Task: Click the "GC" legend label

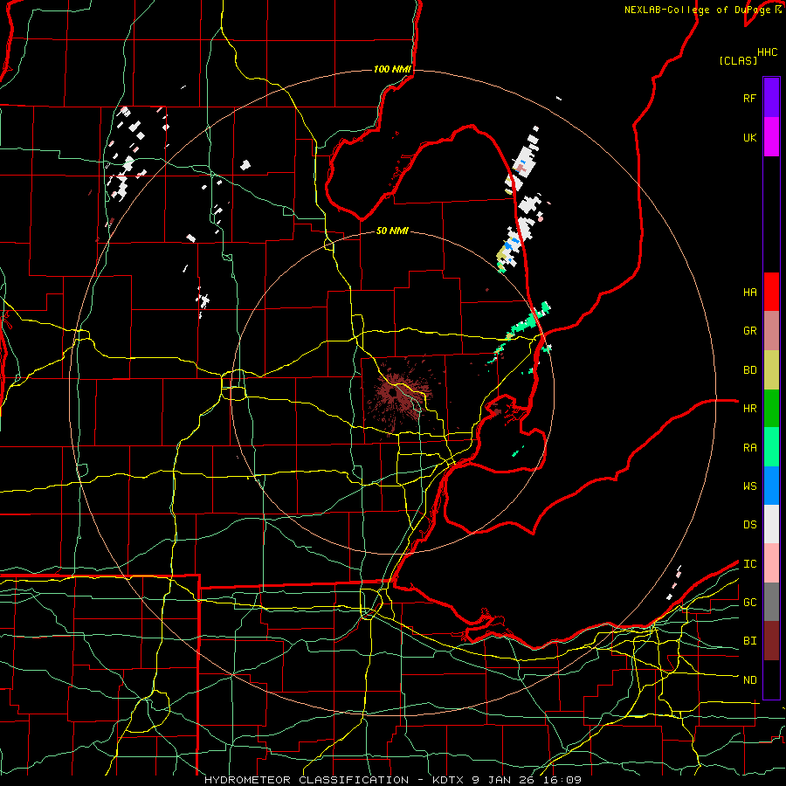Action: [x=749, y=603]
